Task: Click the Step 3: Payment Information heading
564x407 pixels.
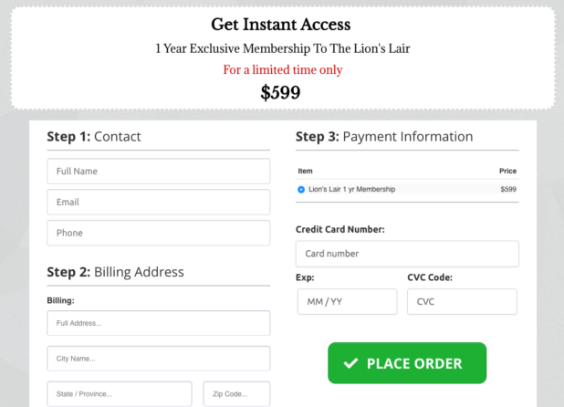Action: (384, 137)
